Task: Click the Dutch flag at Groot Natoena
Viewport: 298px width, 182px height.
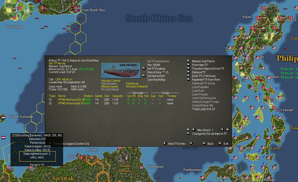Action: point(3,117)
